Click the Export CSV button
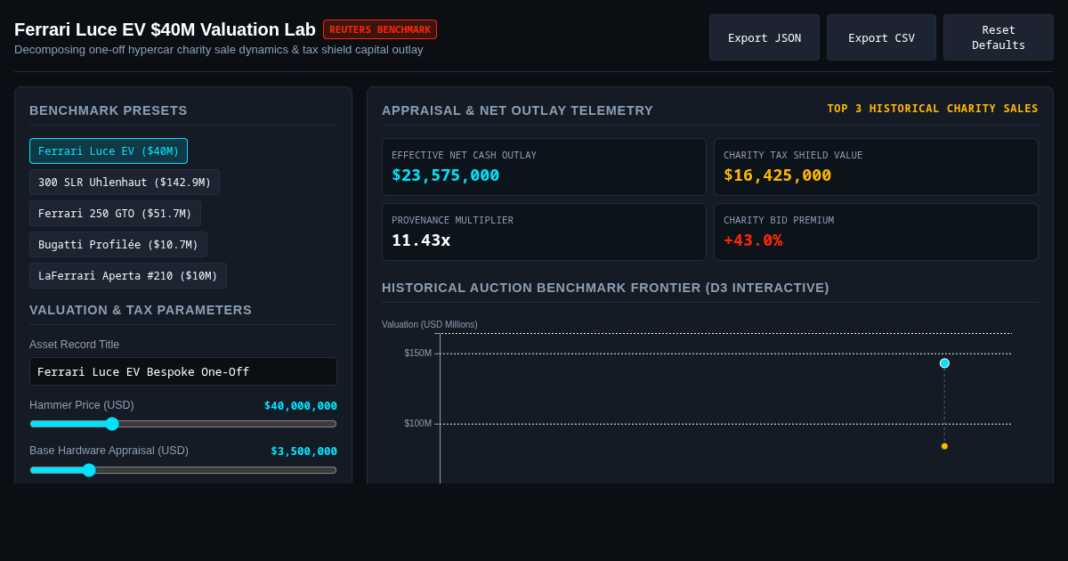The width and height of the screenshot is (1068, 561). tap(881, 37)
